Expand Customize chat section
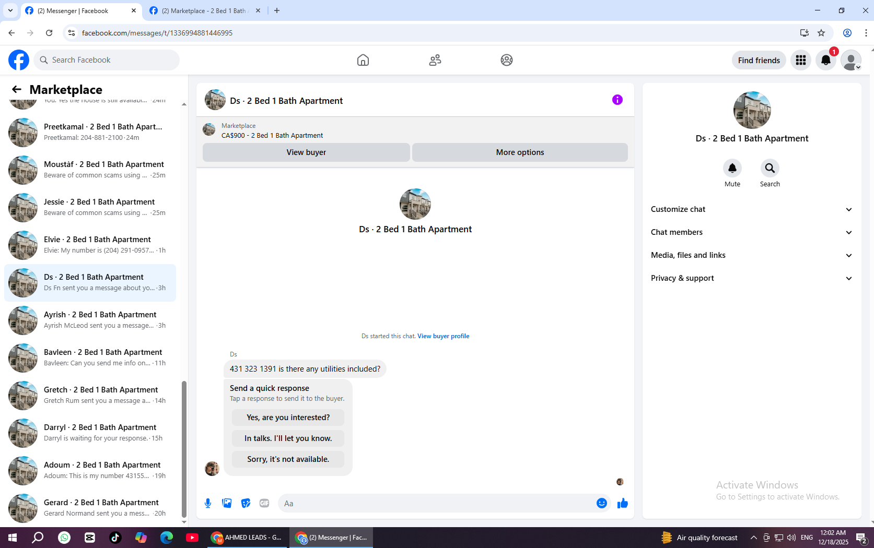 click(752, 209)
